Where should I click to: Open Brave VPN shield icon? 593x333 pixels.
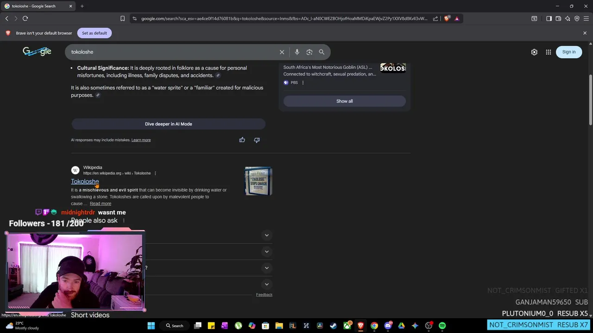(577, 18)
